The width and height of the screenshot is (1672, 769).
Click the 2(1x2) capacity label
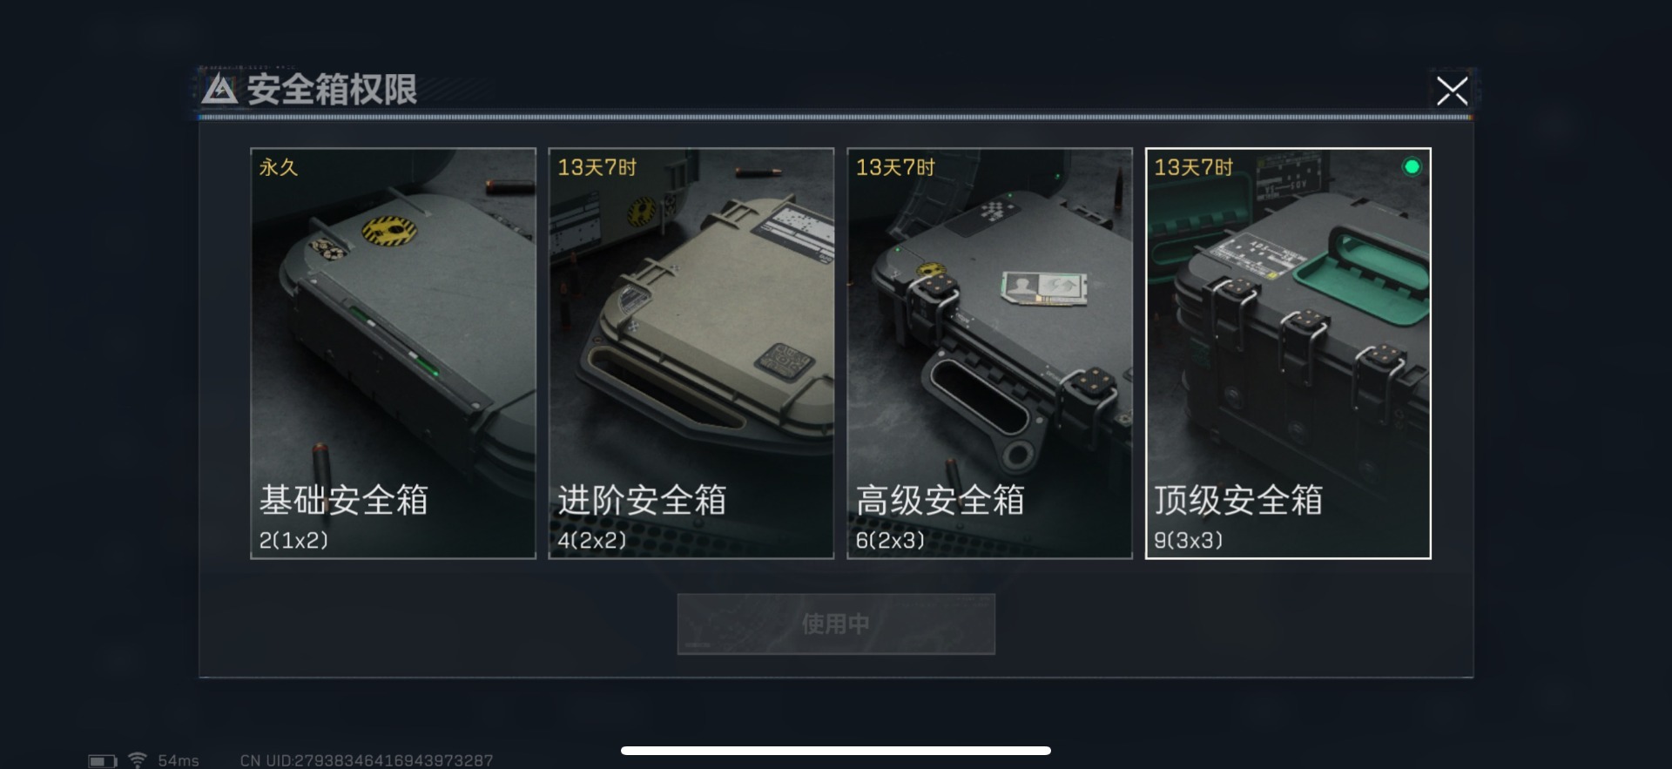pos(293,540)
